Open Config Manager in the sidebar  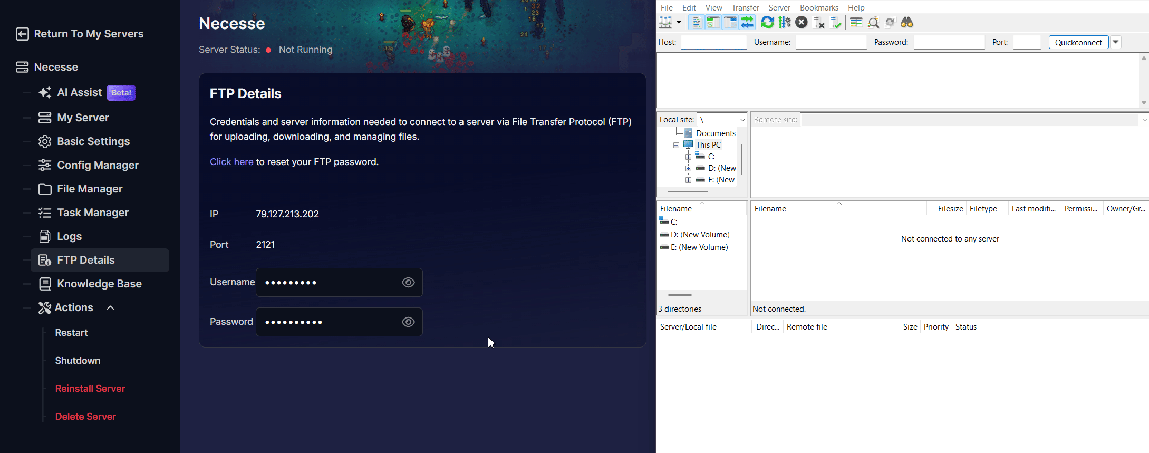98,165
